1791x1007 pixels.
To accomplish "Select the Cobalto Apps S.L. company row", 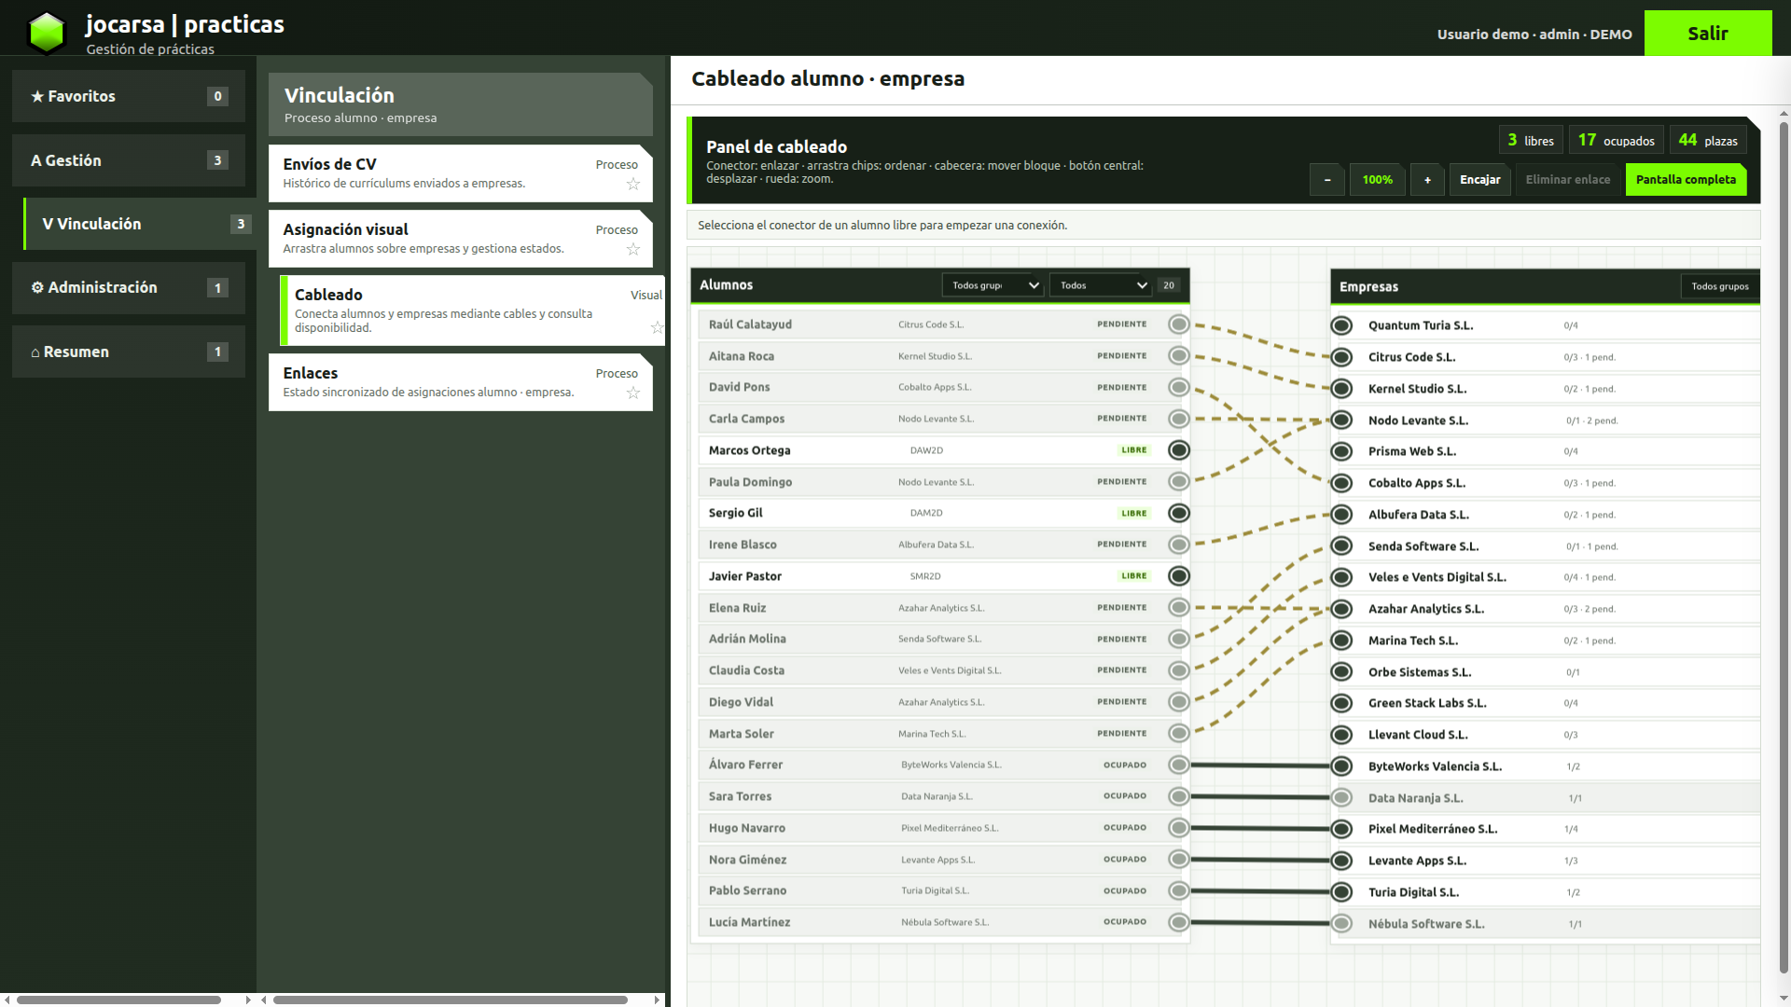I will [x=1546, y=483].
